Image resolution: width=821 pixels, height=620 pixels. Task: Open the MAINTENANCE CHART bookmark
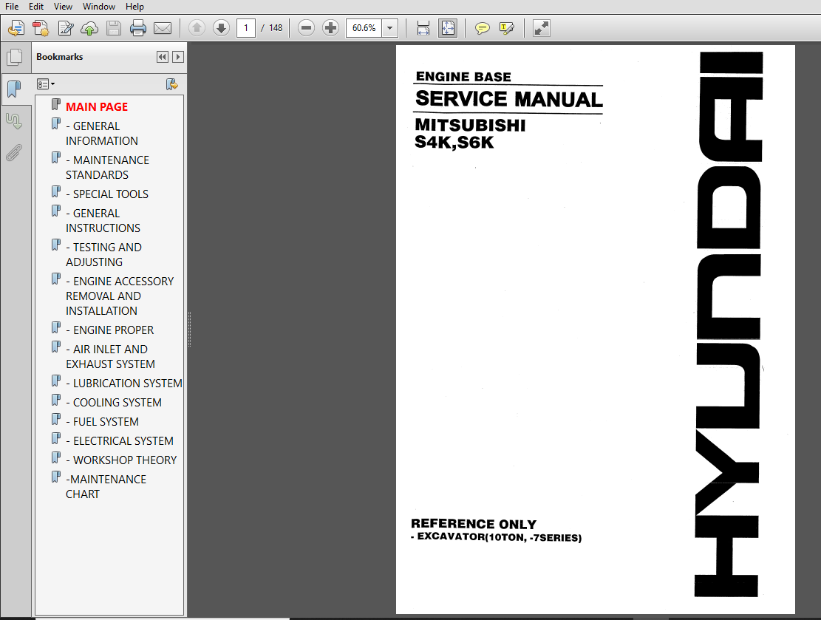click(106, 487)
